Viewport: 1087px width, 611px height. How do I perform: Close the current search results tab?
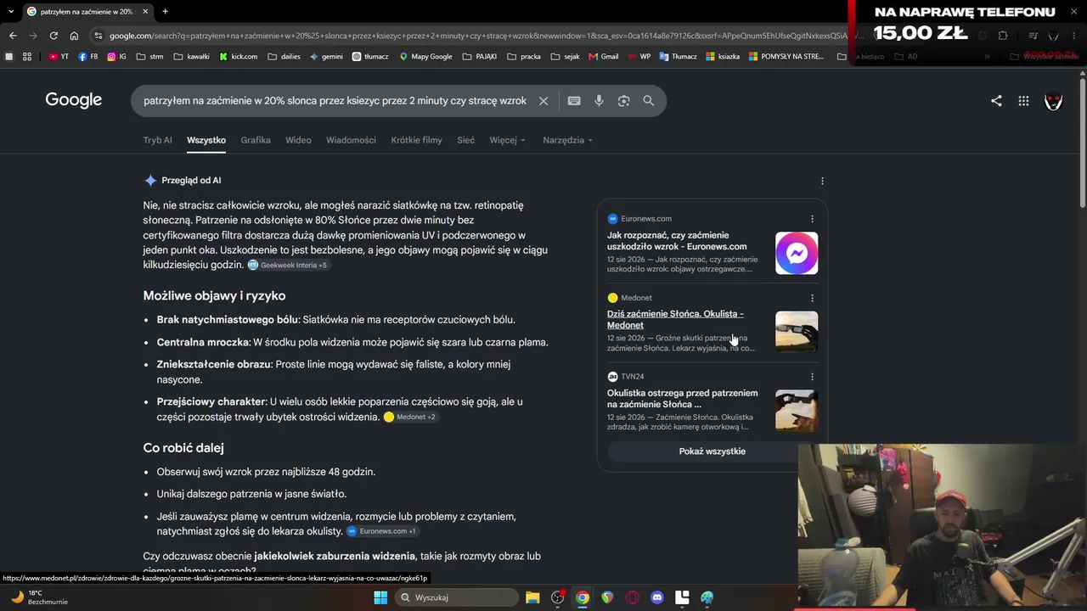(x=145, y=11)
